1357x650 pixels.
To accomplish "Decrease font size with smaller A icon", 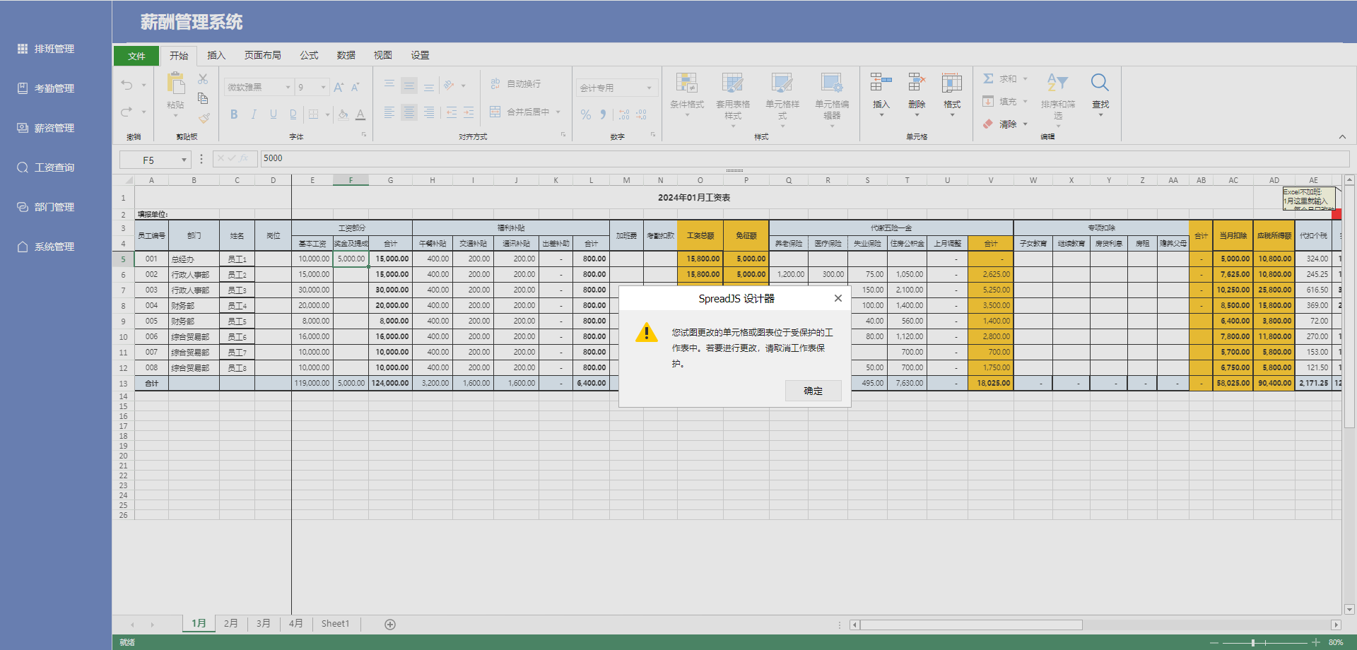I will coord(356,87).
